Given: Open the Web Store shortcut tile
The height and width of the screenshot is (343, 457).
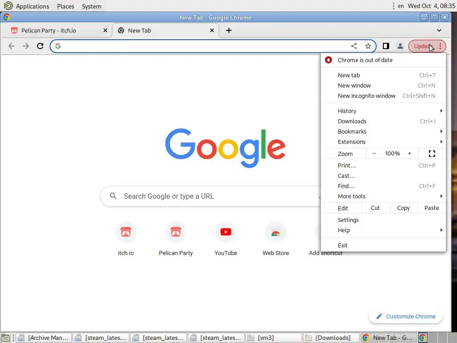Looking at the screenshot, I should point(276,238).
